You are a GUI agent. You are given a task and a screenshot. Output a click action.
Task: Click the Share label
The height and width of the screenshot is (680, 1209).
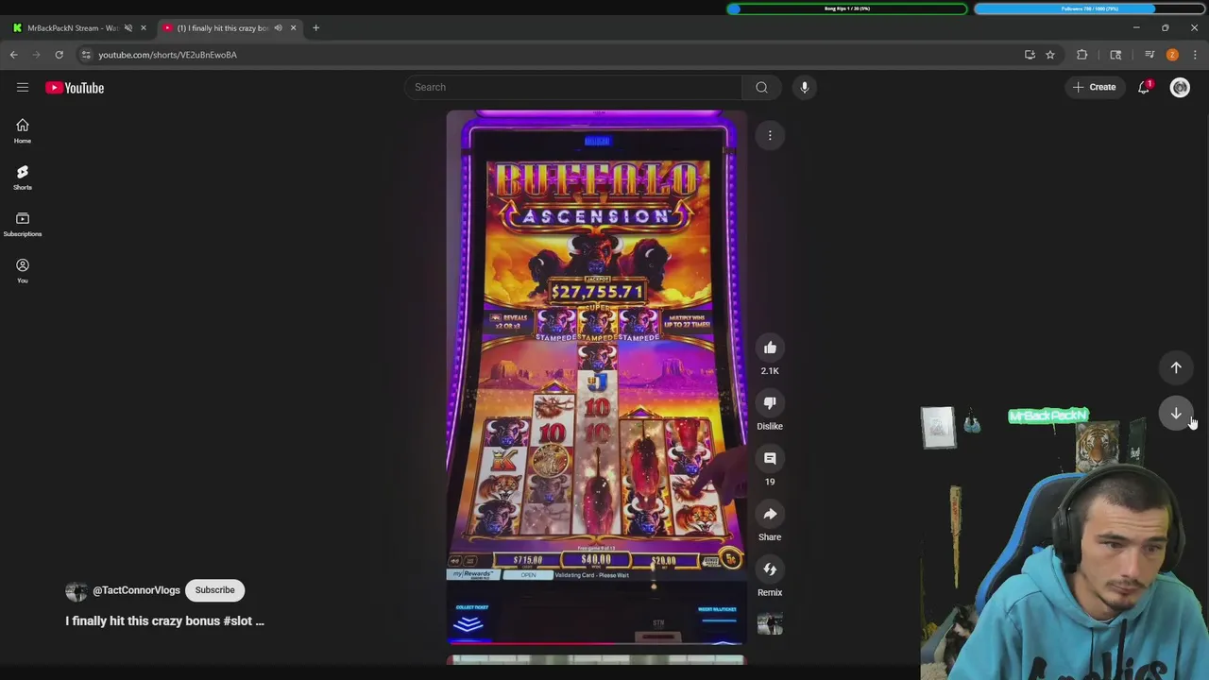[770, 537]
